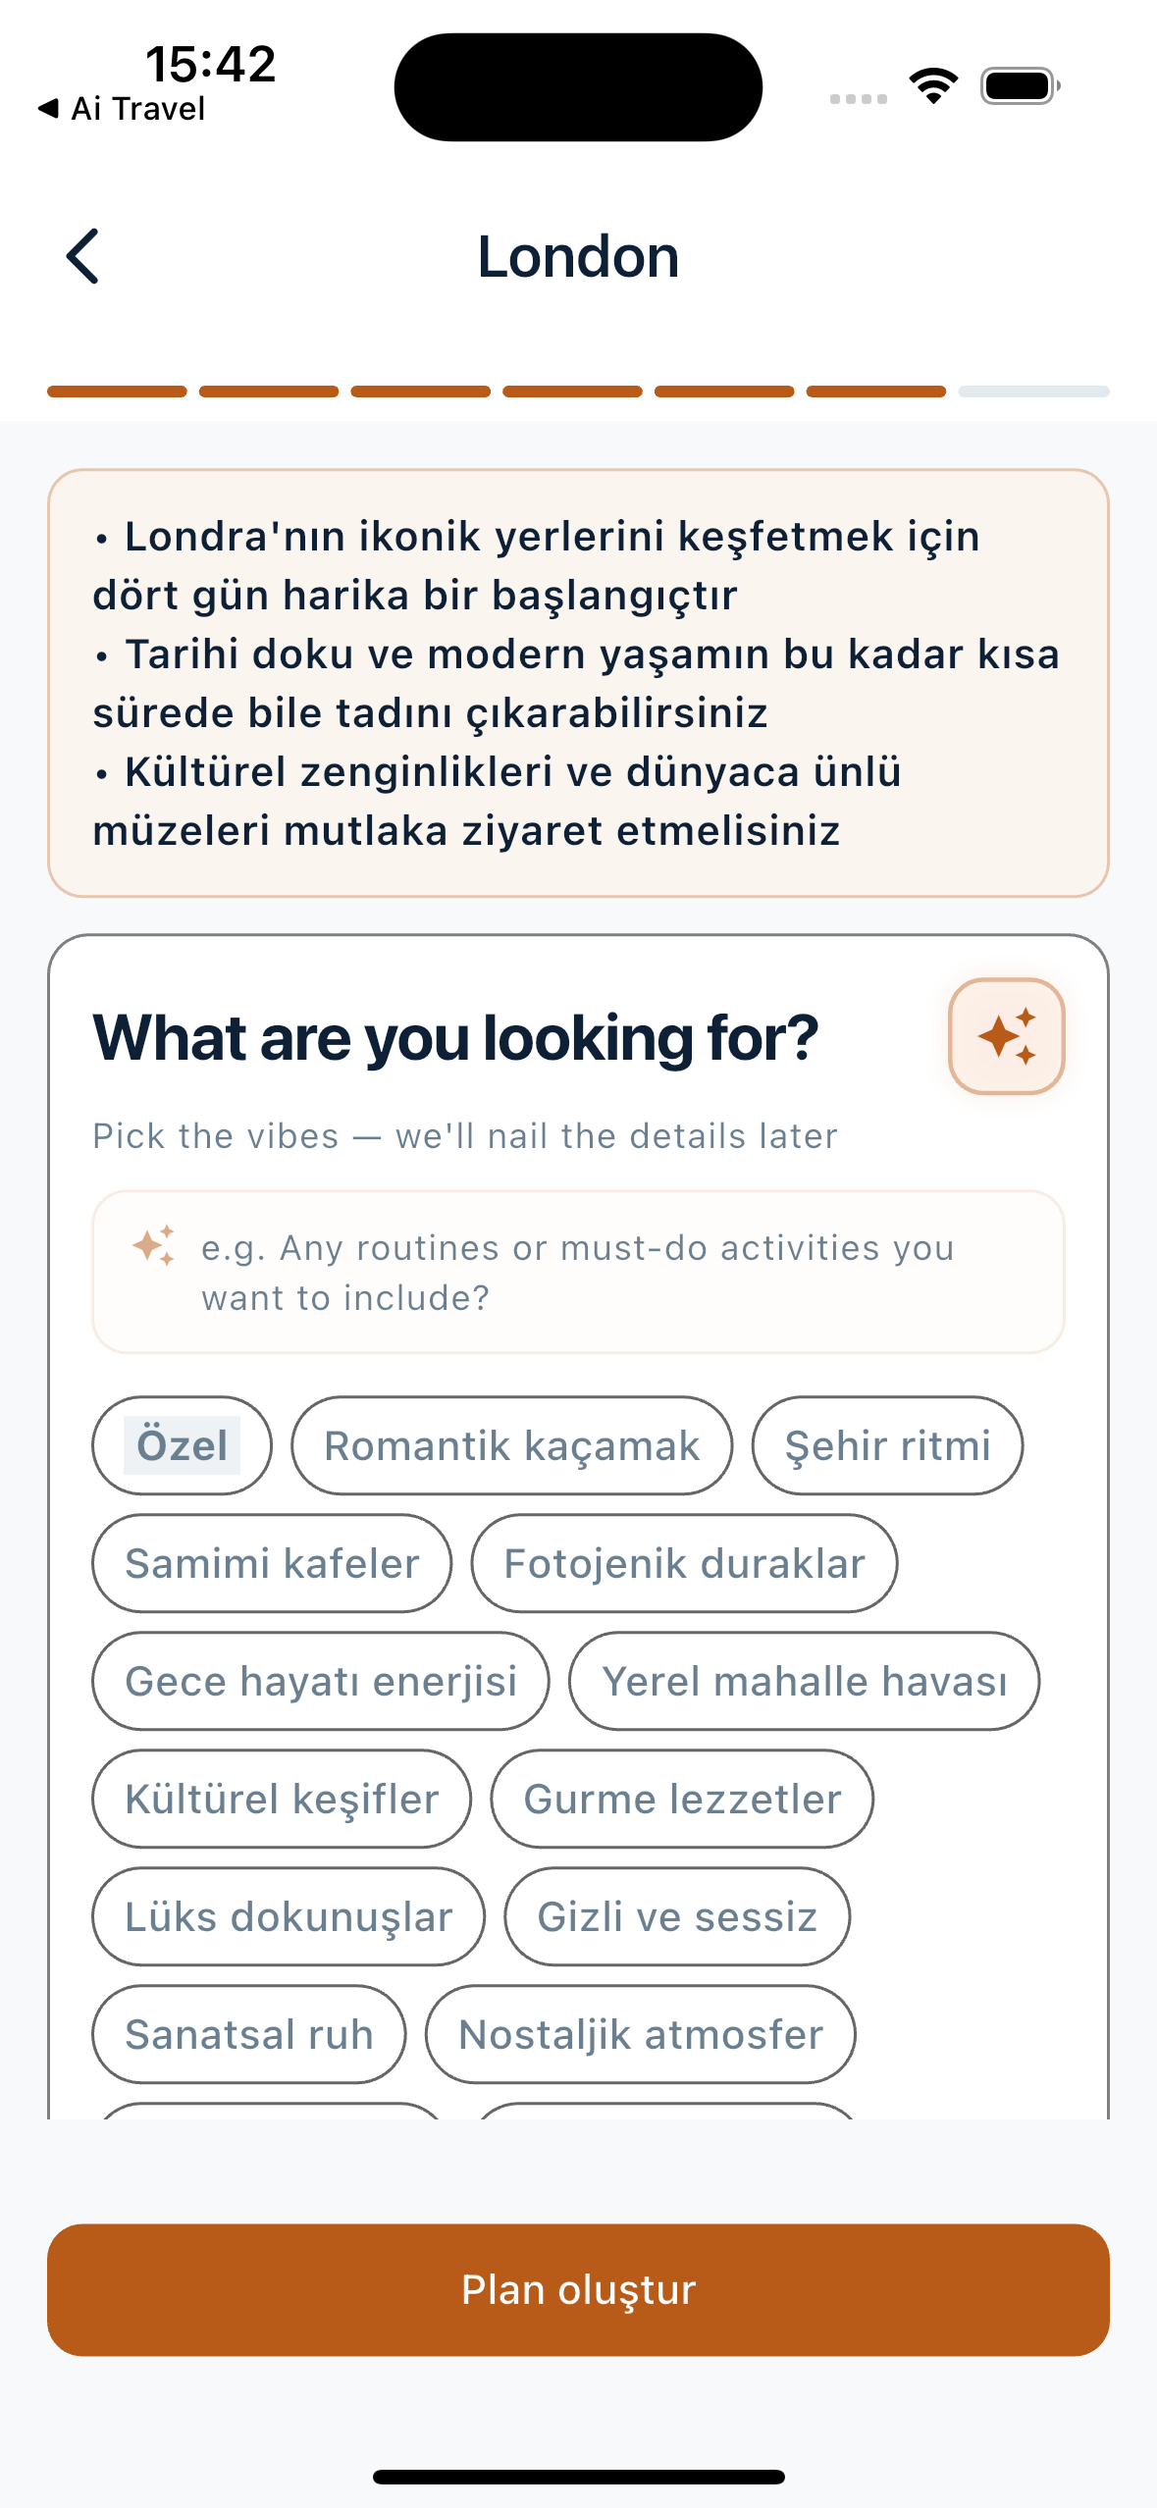Tap the battery indicator icon
Image resolution: width=1157 pixels, height=2508 pixels.
1020,86
